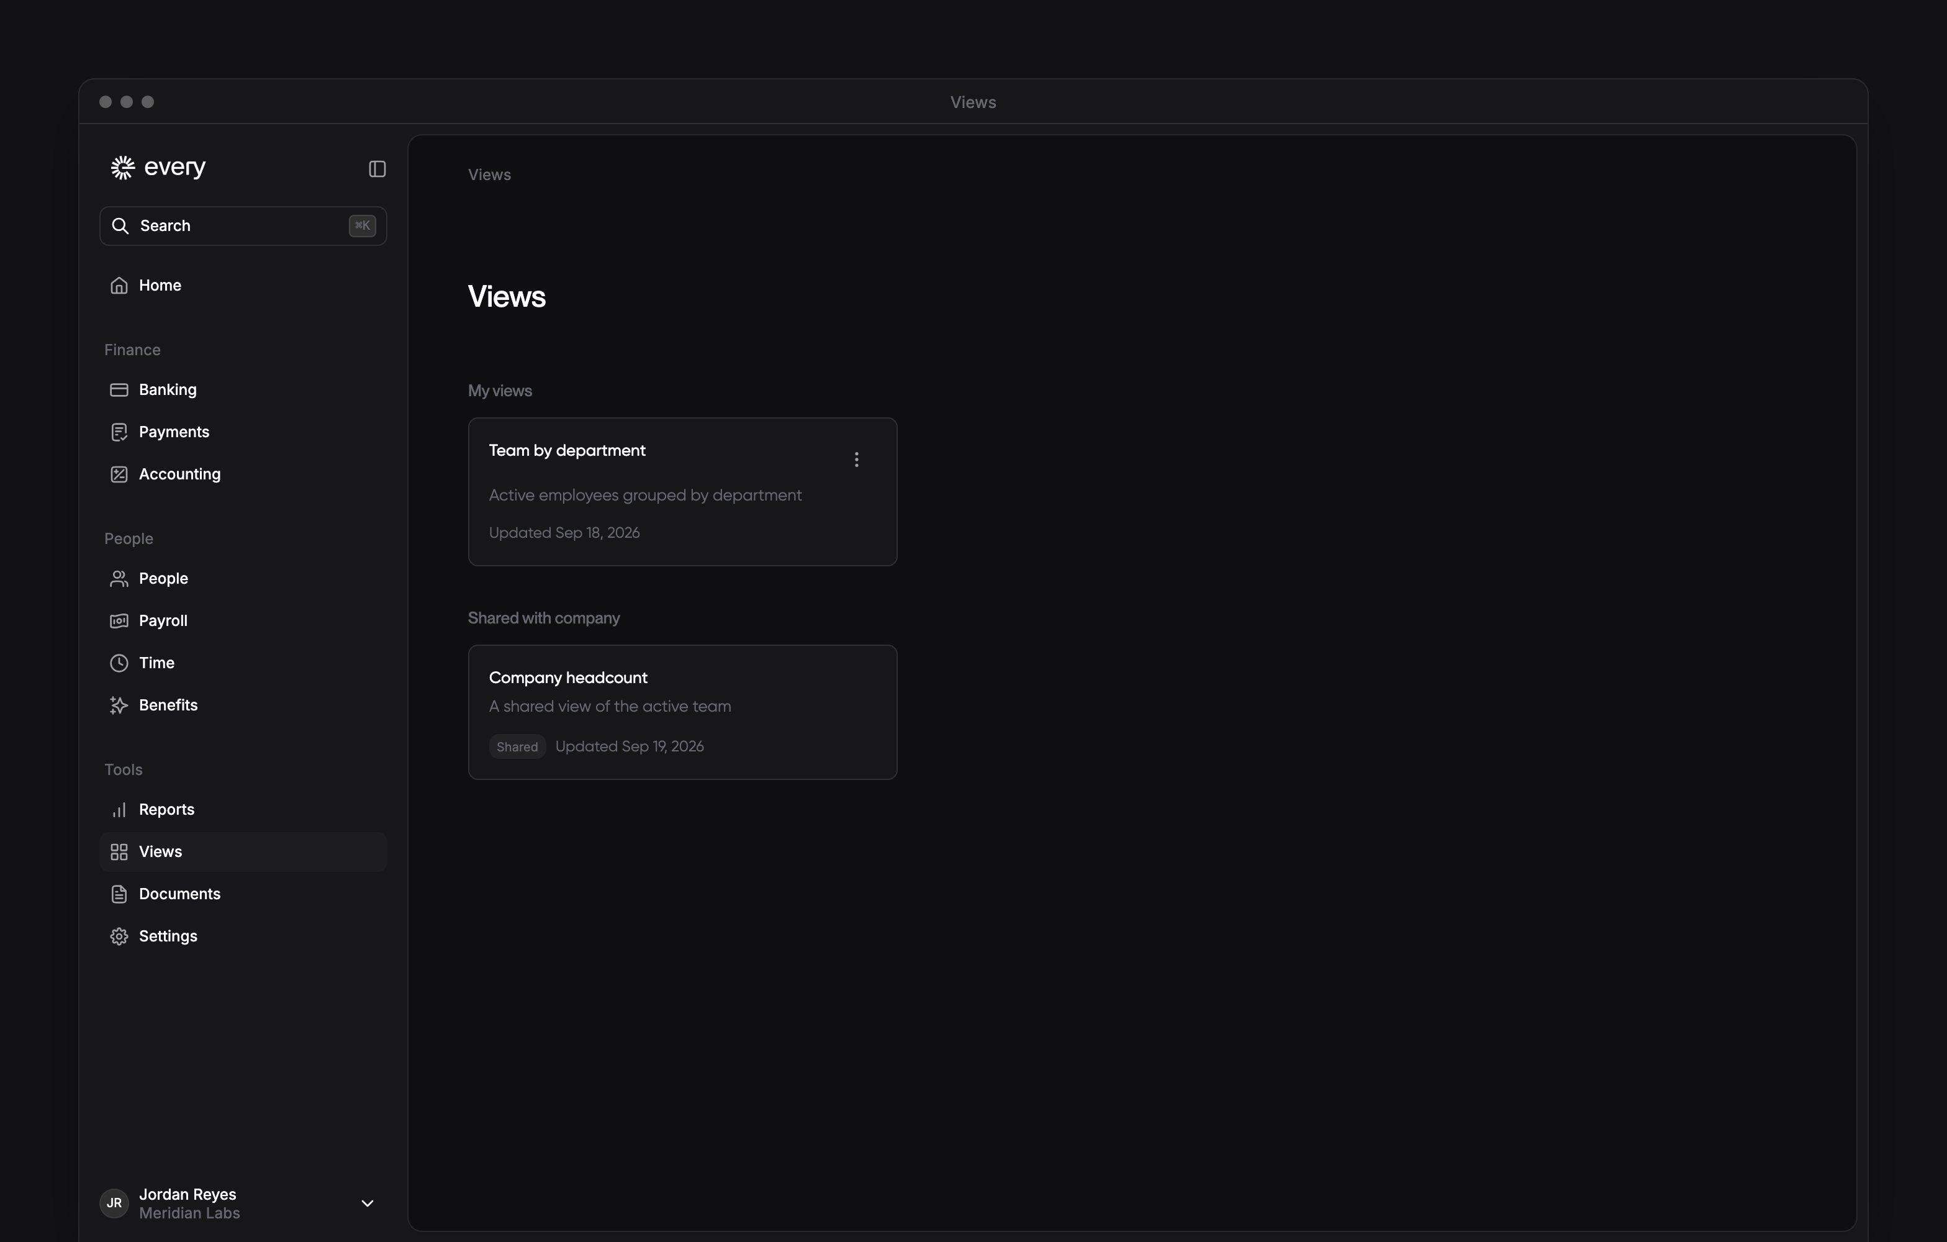Click "Active employees grouped by department" text

click(645, 495)
